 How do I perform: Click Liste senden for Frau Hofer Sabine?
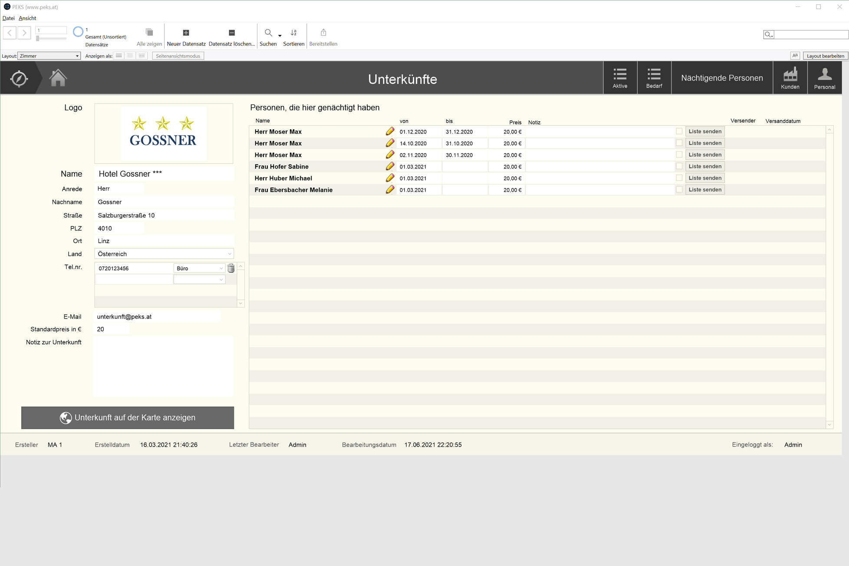[x=704, y=166]
